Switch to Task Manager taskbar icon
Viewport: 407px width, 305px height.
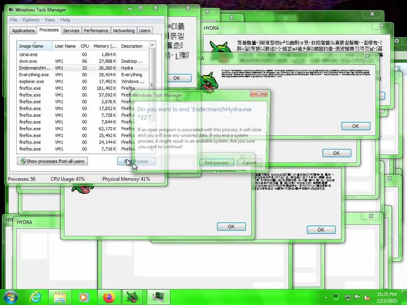[158, 297]
